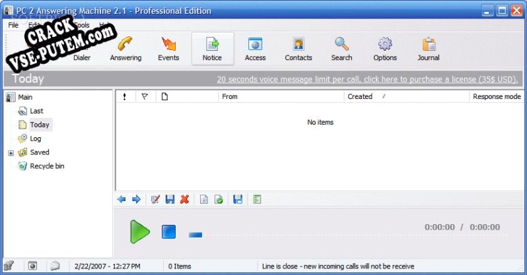
Task: Stop playback with blue square
Action: tap(168, 231)
